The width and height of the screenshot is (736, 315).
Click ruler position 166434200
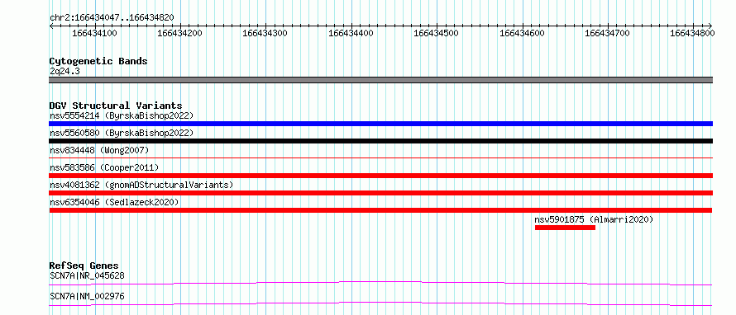(180, 33)
